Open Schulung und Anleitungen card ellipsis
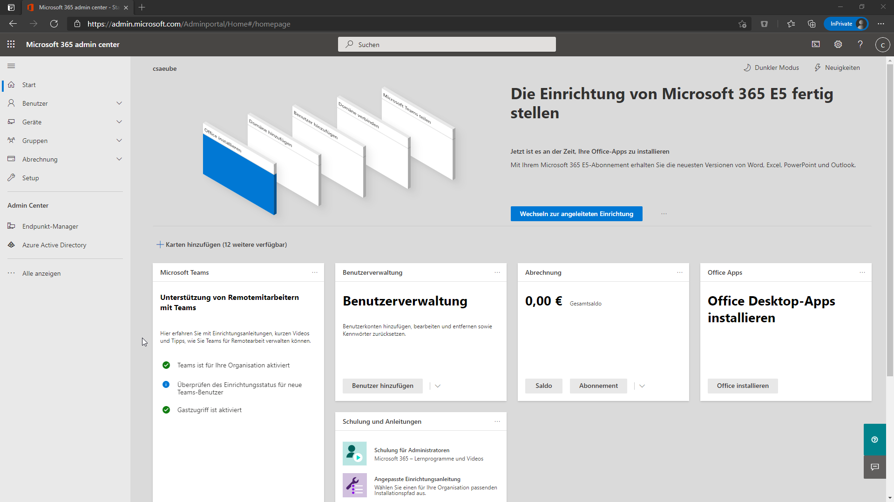The width and height of the screenshot is (894, 502). pos(497,421)
